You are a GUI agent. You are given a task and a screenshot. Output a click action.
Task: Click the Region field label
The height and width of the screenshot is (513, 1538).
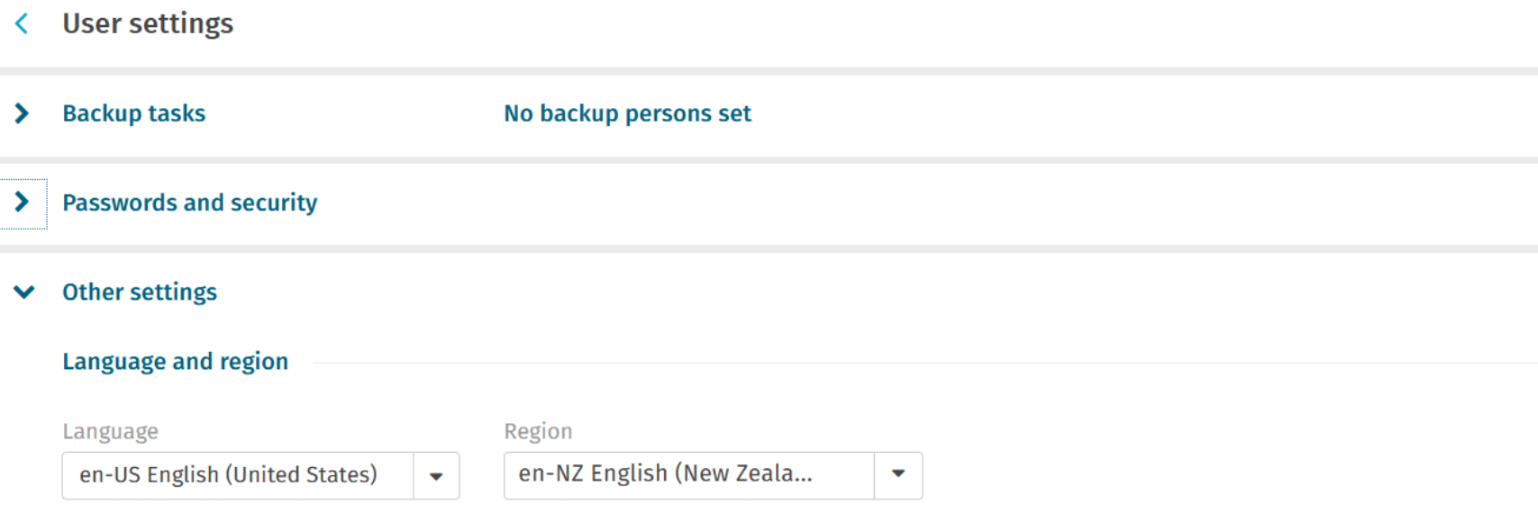tap(538, 432)
